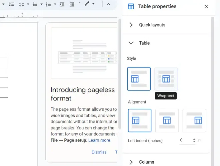
Task: Open the Learn more link
Action: (x=99, y=140)
